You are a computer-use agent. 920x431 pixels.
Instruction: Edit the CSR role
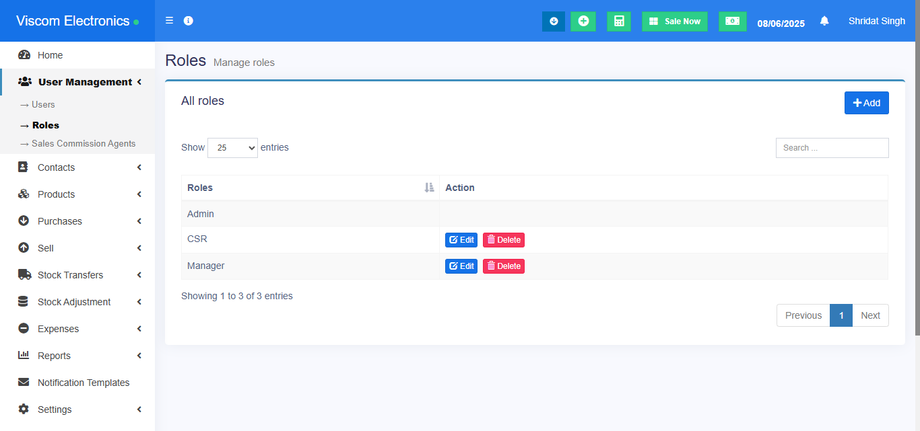[461, 239]
